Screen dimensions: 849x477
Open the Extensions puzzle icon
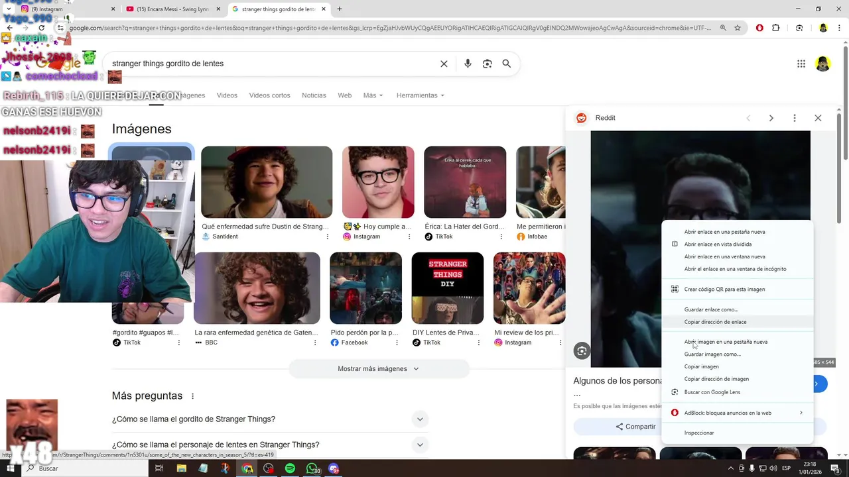coord(776,28)
